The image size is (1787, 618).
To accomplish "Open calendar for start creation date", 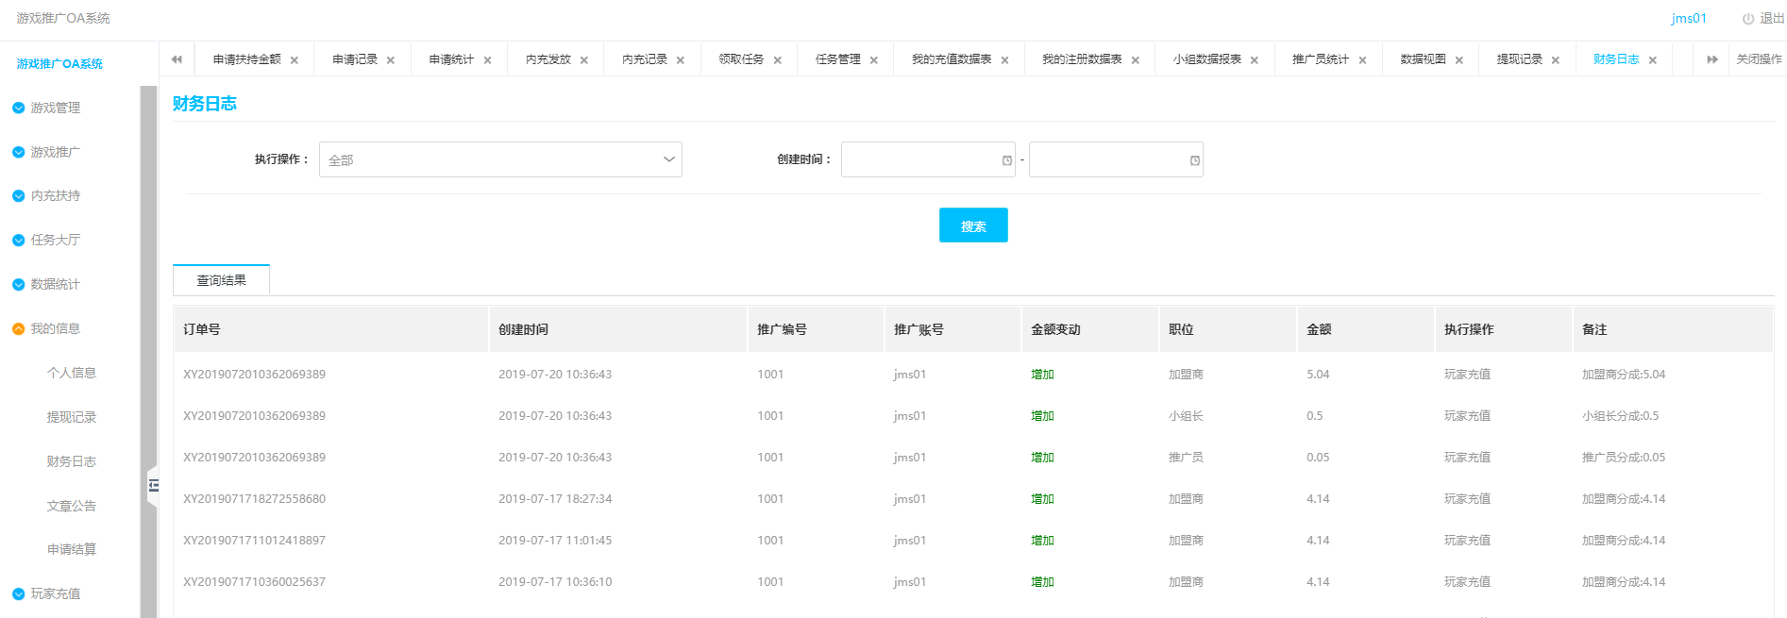I will 1007,160.
